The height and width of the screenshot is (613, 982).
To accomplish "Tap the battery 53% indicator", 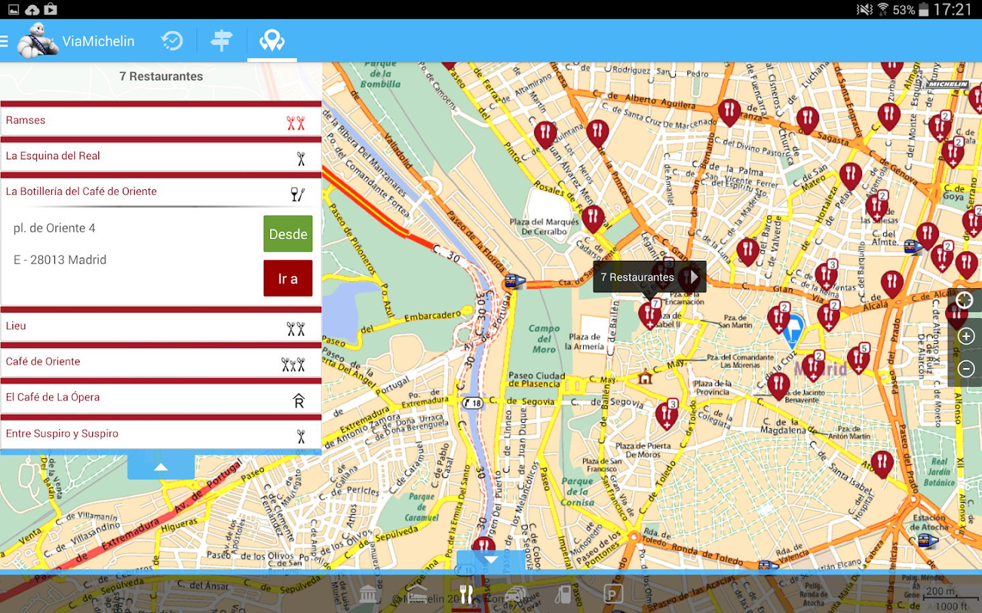I will coord(911,10).
